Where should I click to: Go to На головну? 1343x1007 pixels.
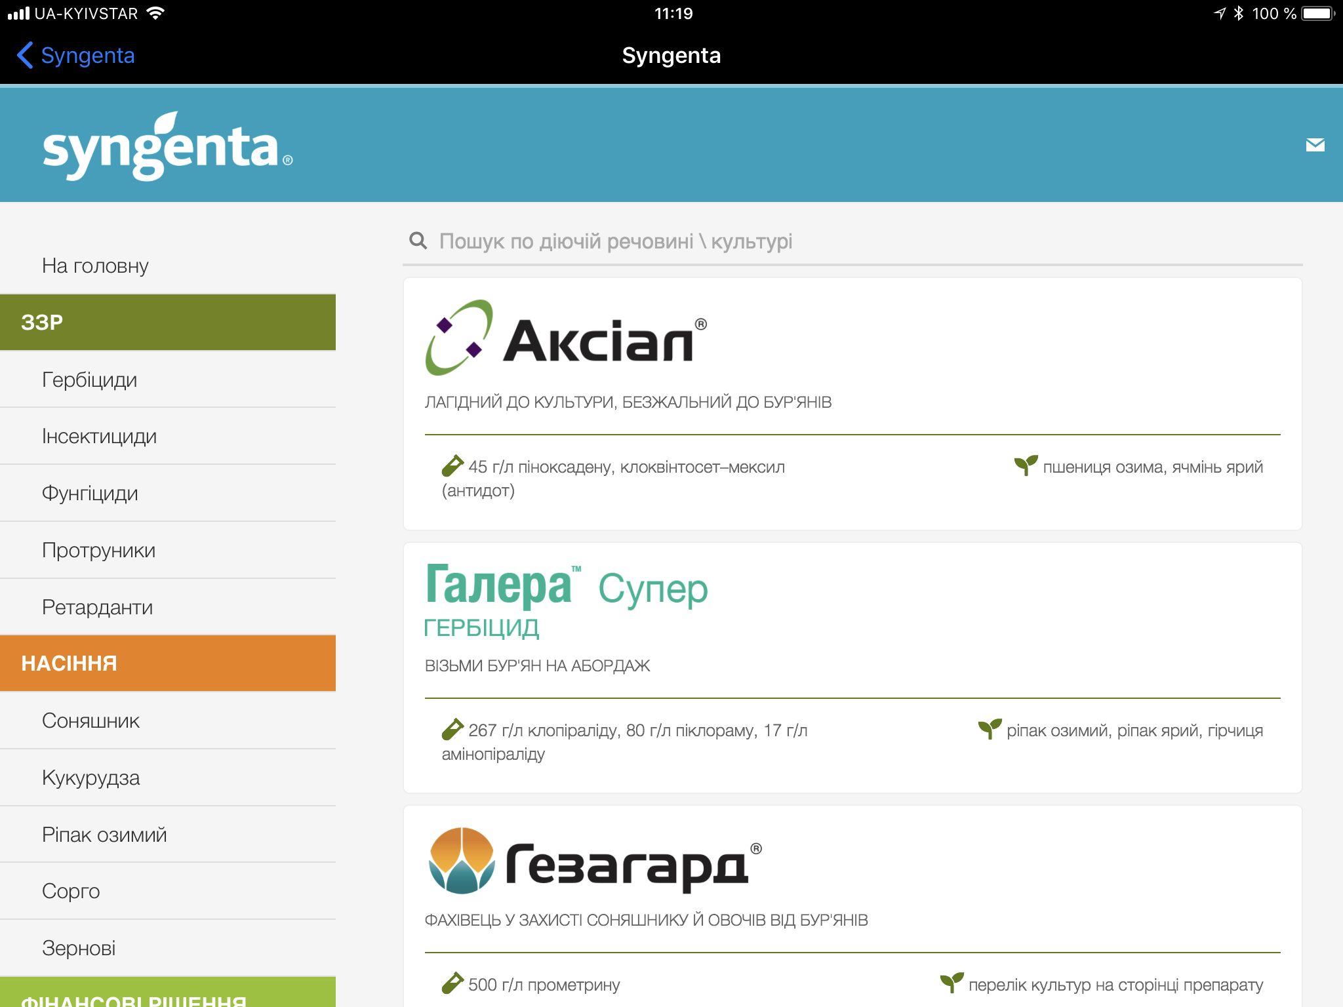point(168,266)
